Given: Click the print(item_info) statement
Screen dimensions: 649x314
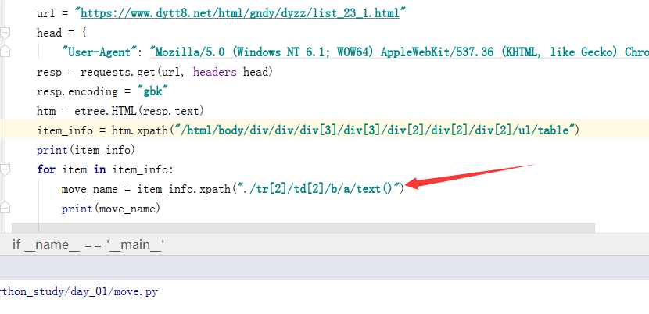Looking at the screenshot, I should click(x=76, y=149).
